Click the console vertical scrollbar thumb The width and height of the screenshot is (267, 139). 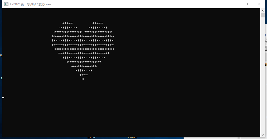[262, 15]
